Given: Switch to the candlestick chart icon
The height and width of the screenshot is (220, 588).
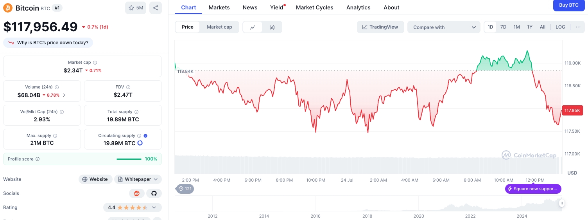Looking at the screenshot, I should point(272,27).
